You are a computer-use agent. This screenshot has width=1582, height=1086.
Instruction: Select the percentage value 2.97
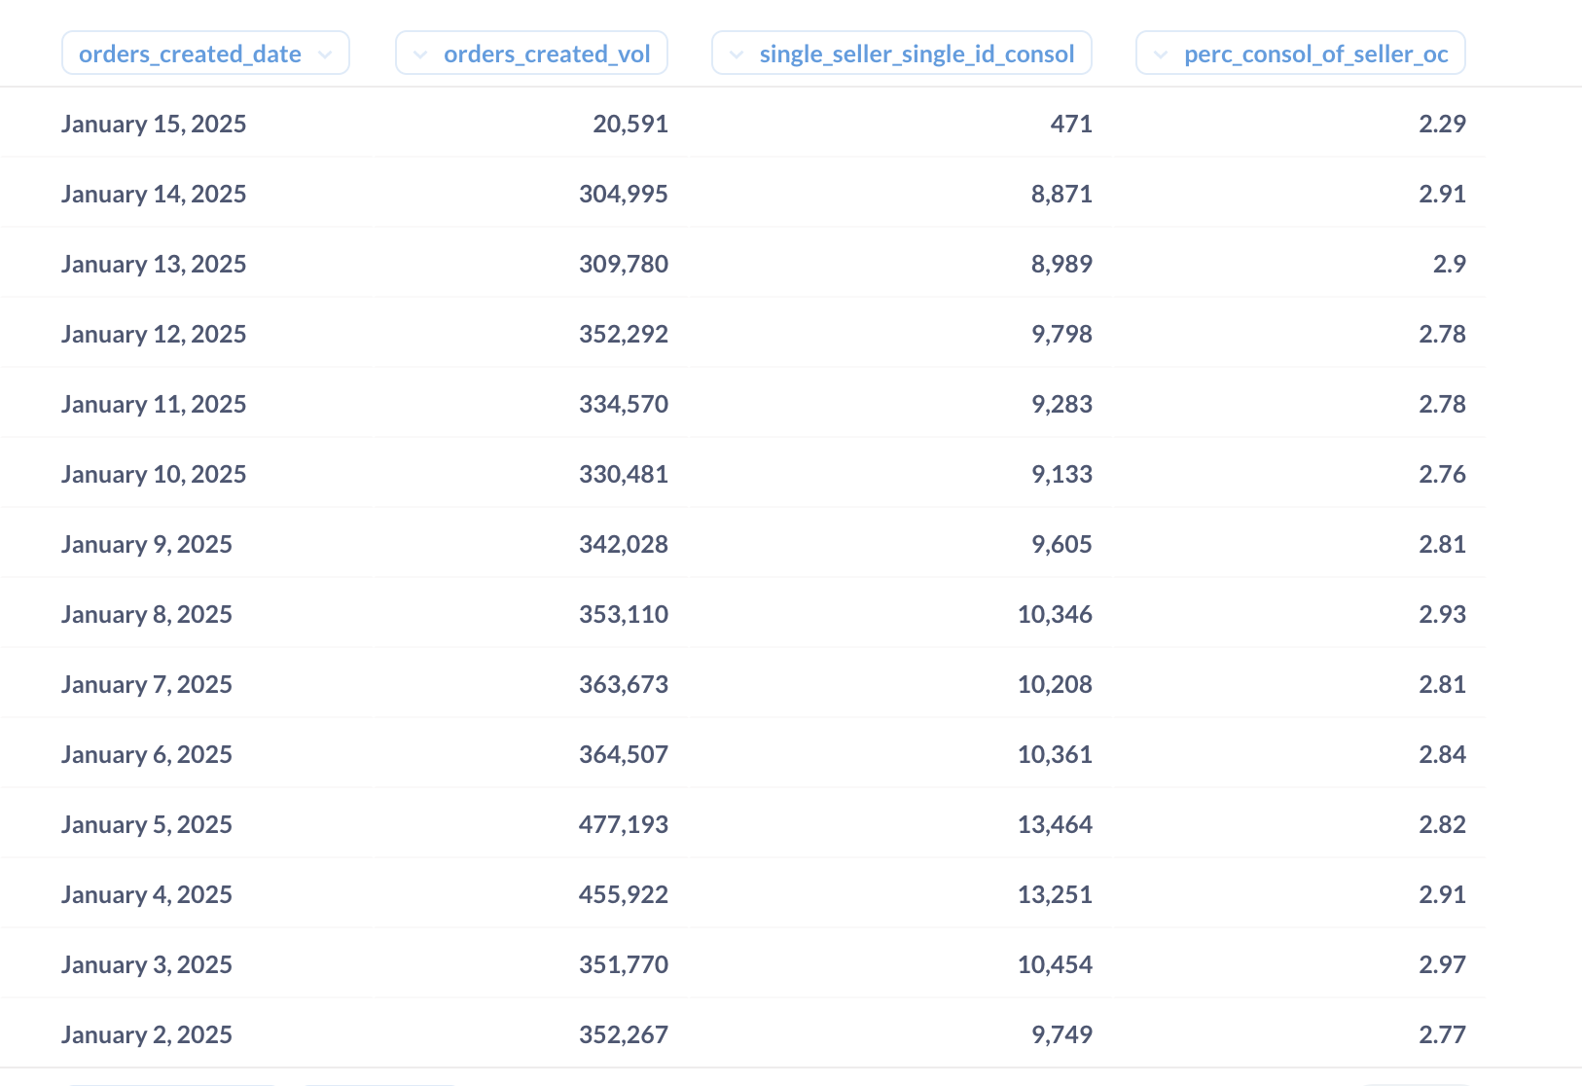1442,964
